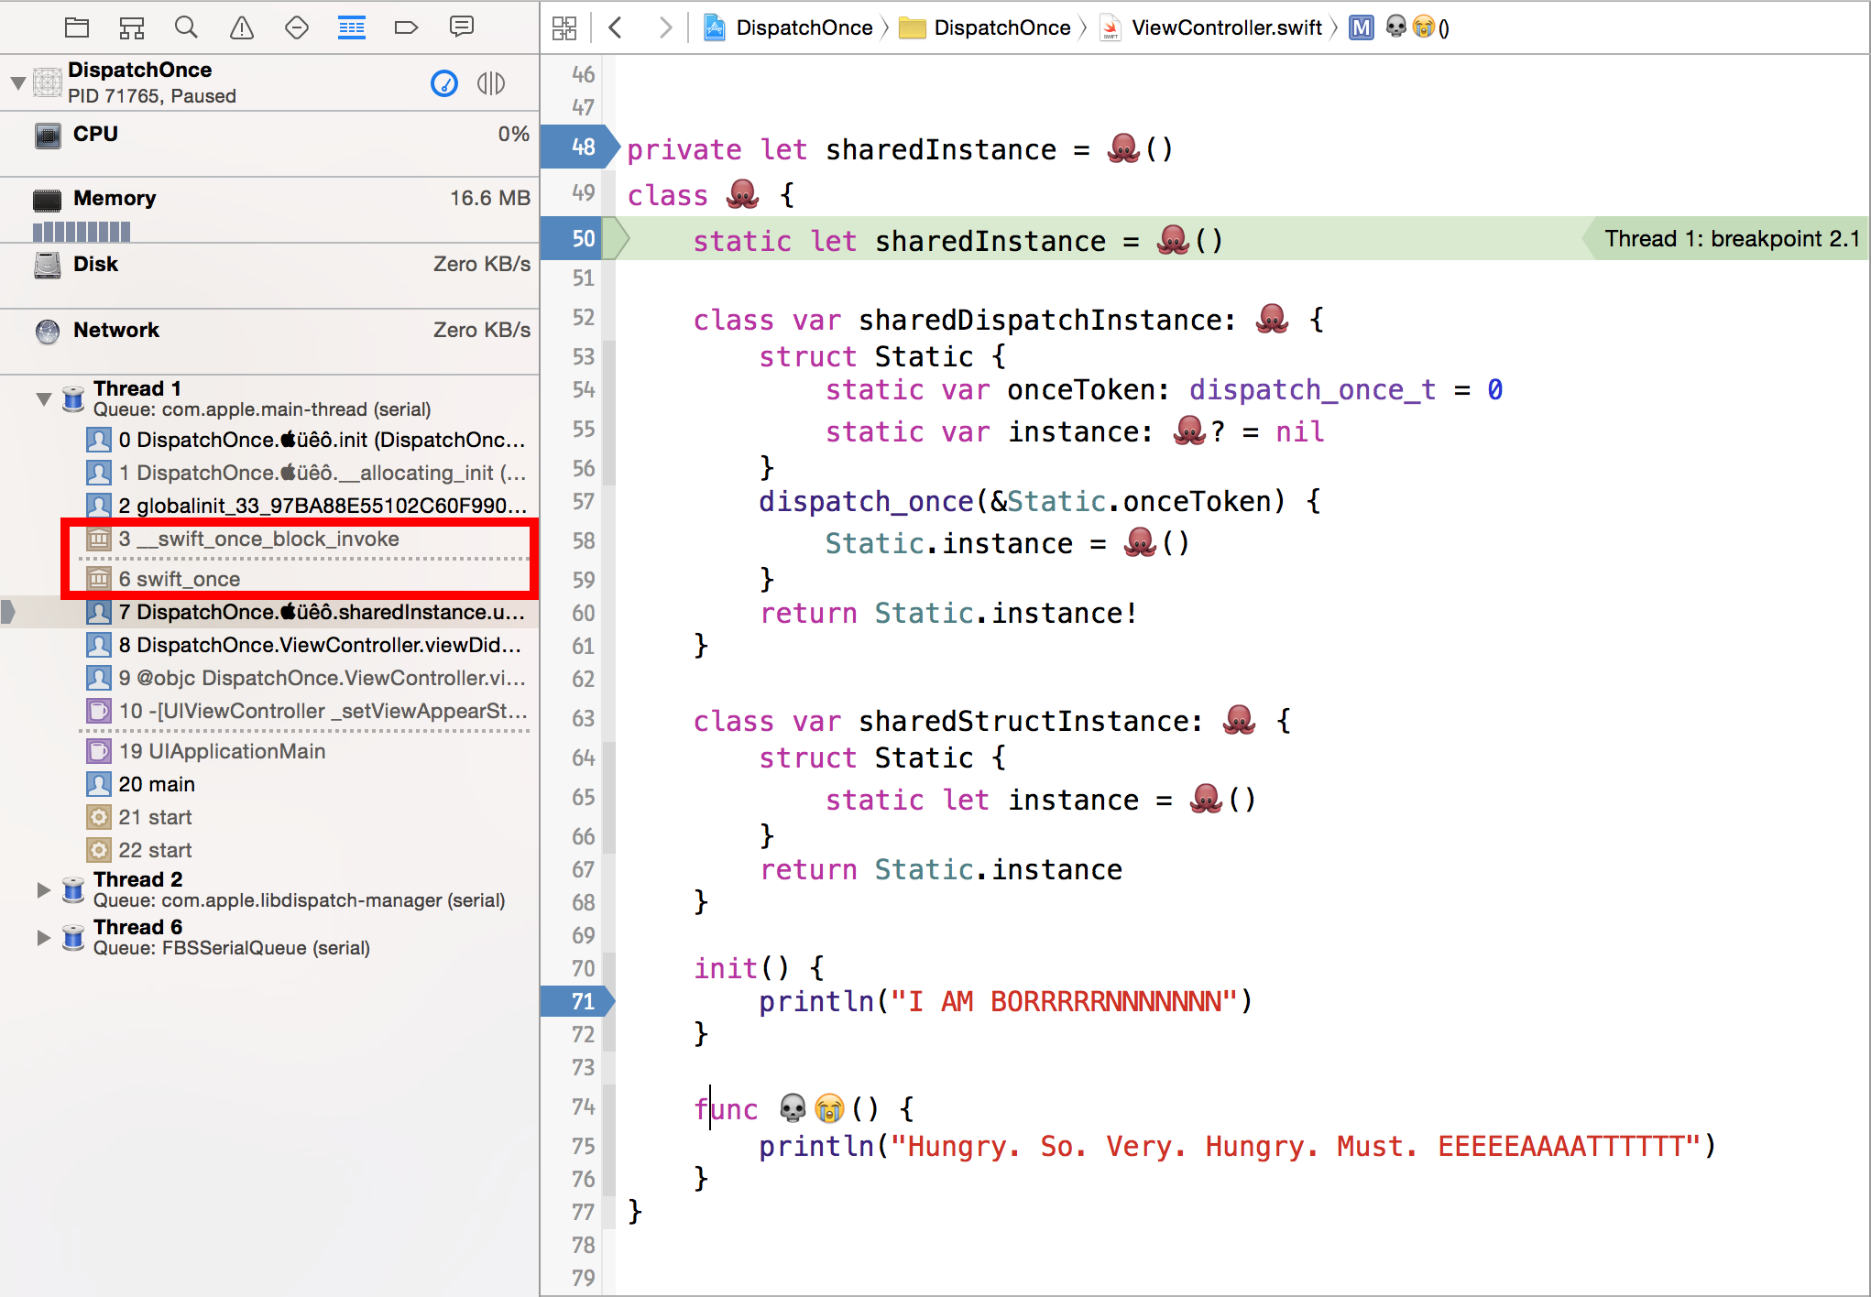Image resolution: width=1871 pixels, height=1297 pixels.
Task: Collapse the Thread 1 disclosure triangle
Action: pyautogui.click(x=43, y=398)
